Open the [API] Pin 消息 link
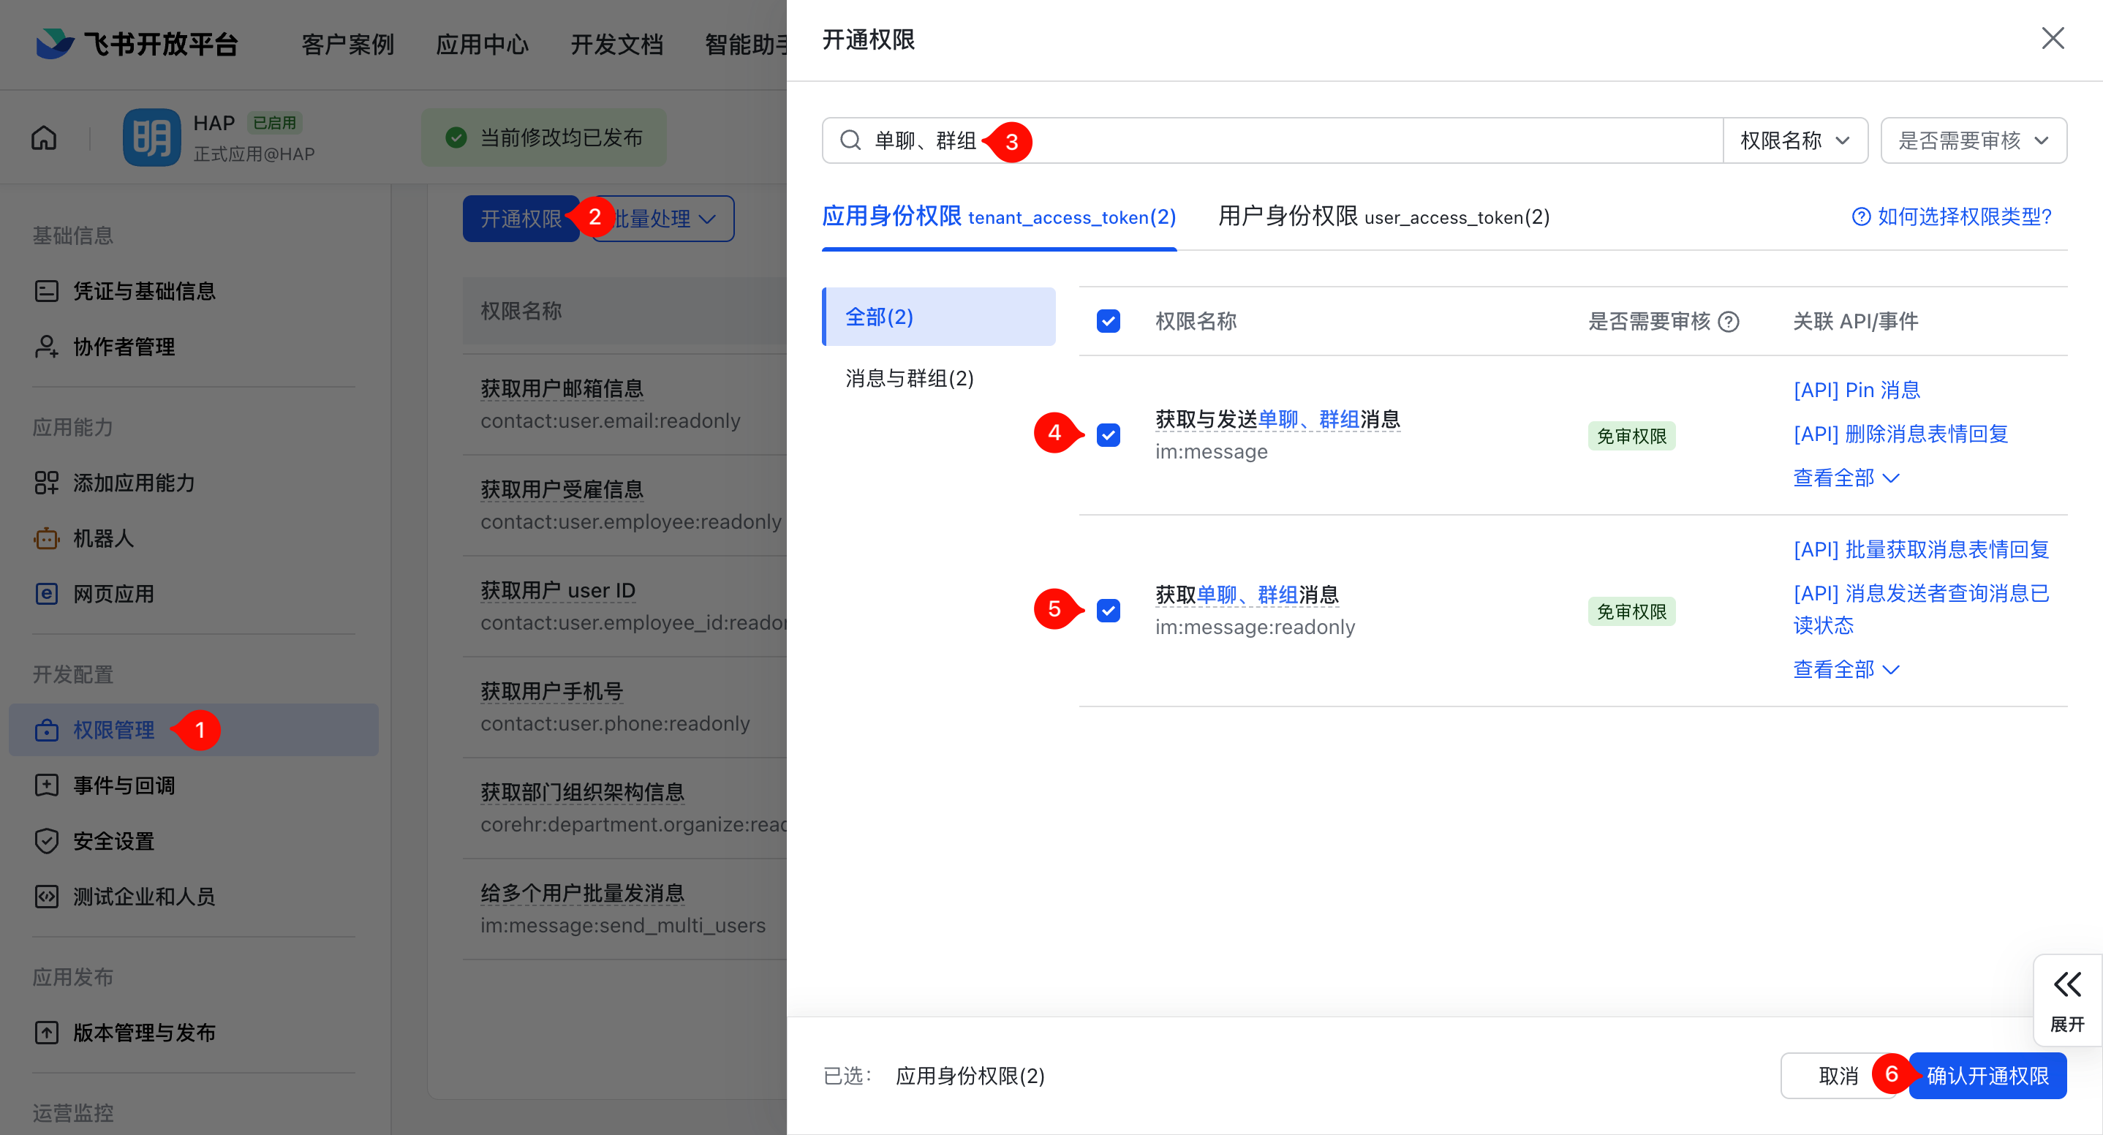The width and height of the screenshot is (2103, 1135). (1857, 391)
